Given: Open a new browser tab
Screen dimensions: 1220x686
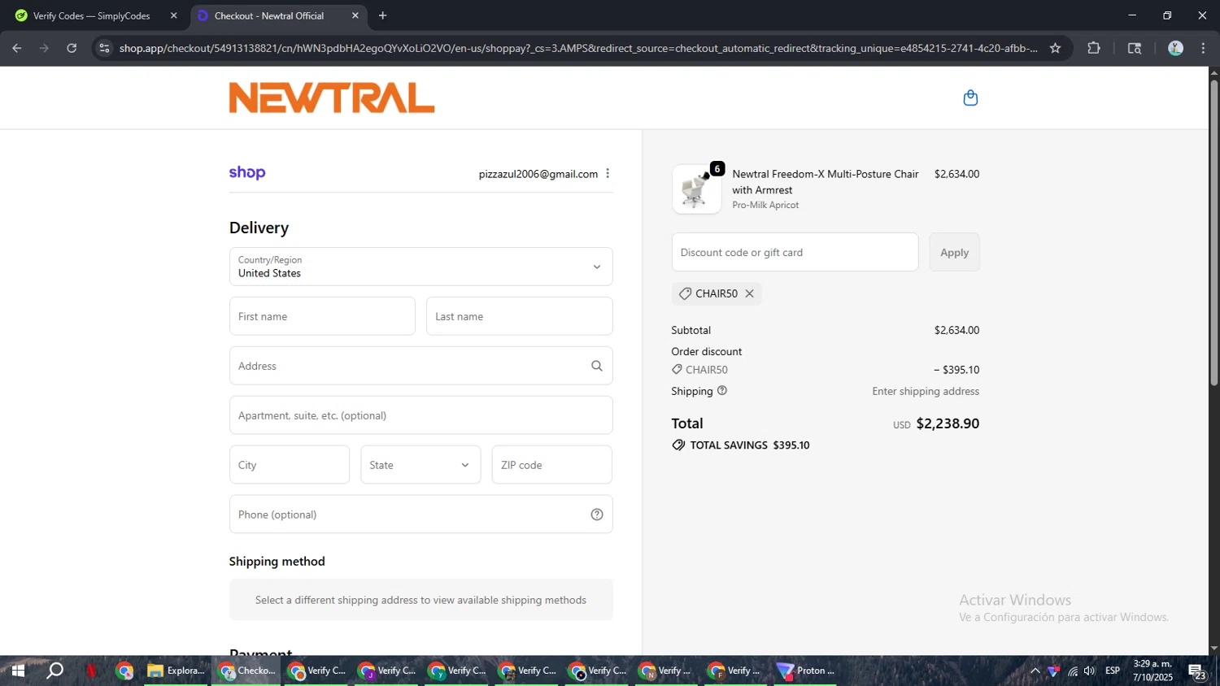Looking at the screenshot, I should click(x=382, y=15).
